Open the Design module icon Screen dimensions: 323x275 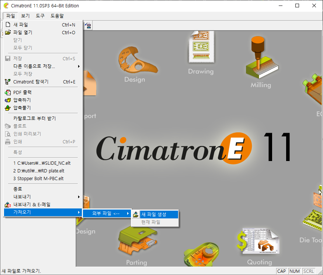tap(138, 60)
